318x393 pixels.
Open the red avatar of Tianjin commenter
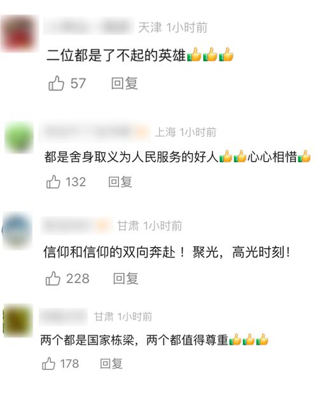[x=19, y=34]
